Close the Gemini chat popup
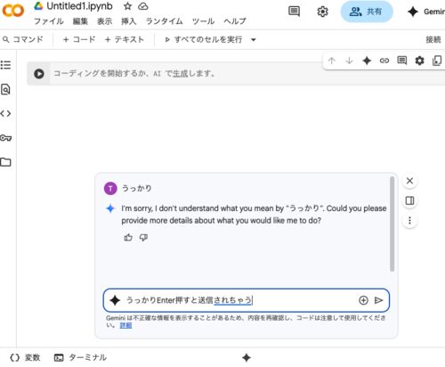 point(409,181)
